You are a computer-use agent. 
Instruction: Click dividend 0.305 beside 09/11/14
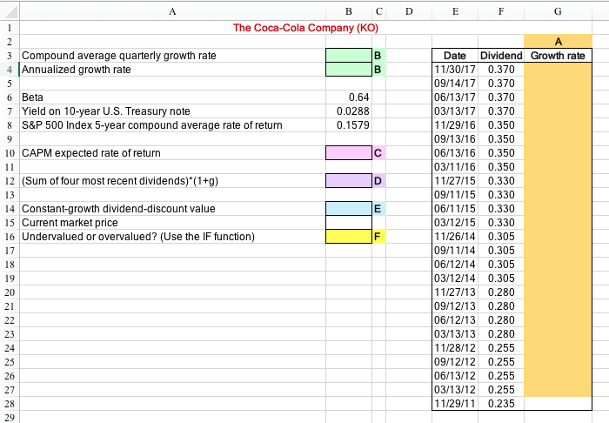[501, 251]
